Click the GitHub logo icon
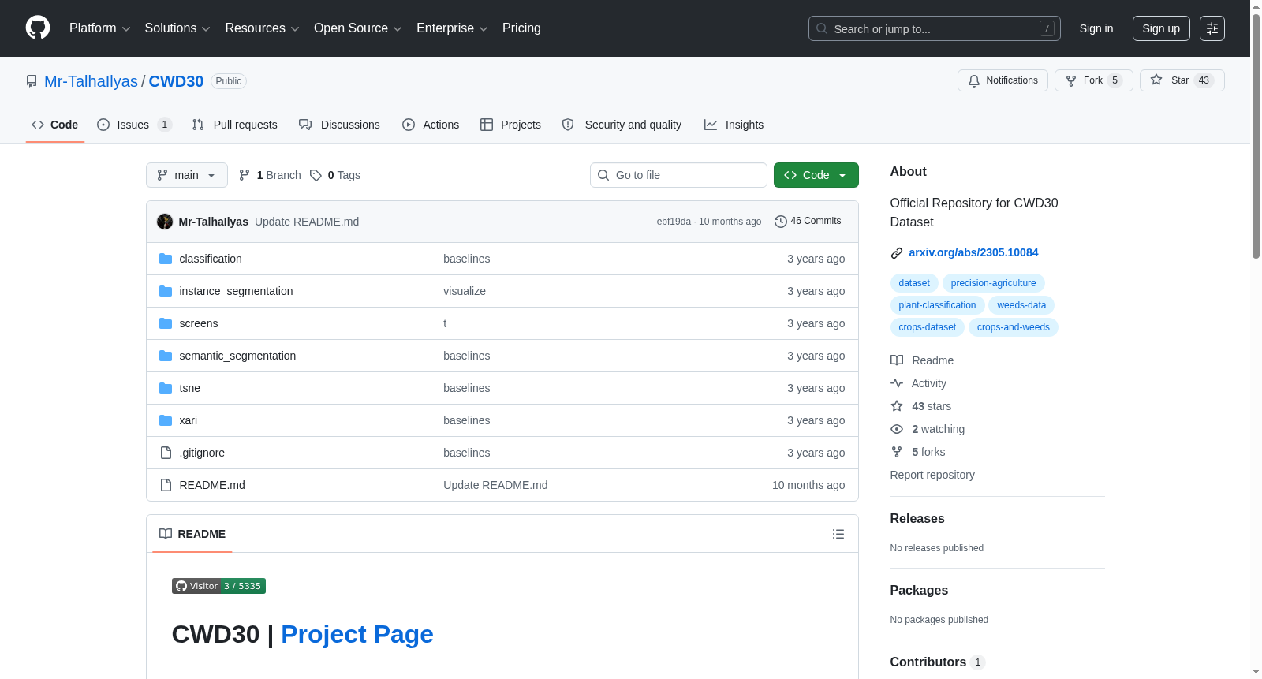 (x=38, y=28)
